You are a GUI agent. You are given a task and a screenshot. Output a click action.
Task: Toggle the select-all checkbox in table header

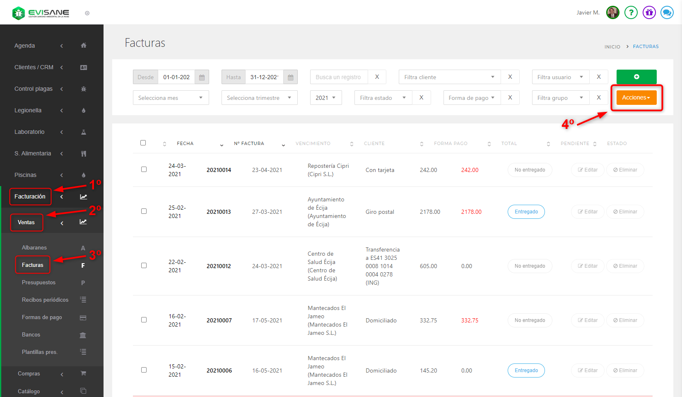tap(143, 143)
